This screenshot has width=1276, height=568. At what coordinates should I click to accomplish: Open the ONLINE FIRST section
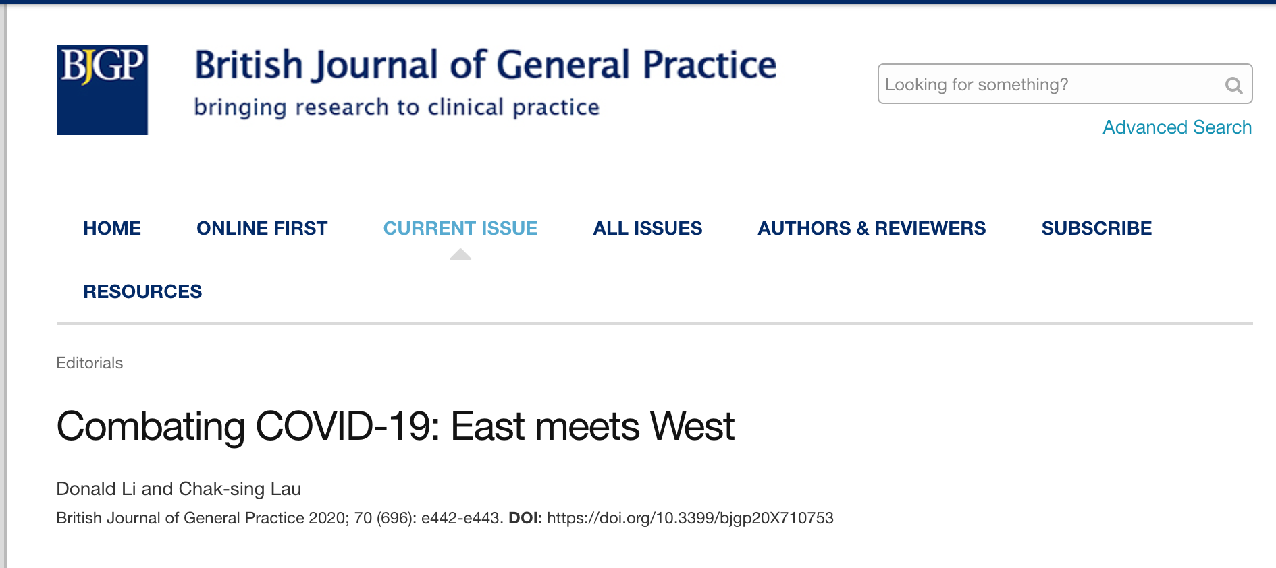(262, 229)
